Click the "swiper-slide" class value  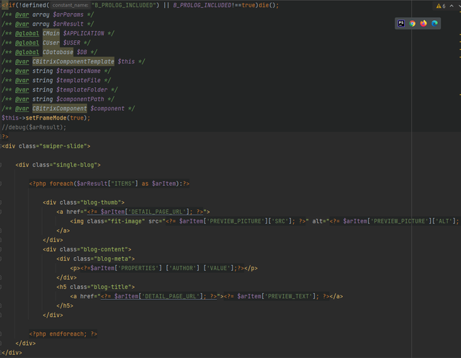coord(65,146)
